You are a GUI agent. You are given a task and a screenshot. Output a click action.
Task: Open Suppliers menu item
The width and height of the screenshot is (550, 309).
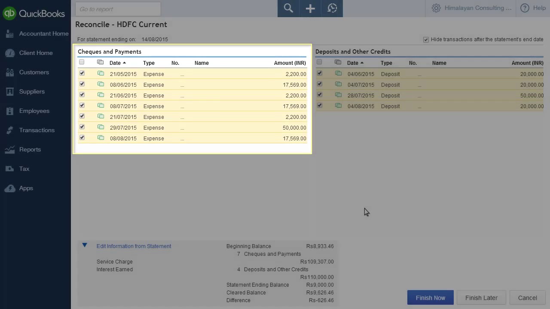(x=32, y=92)
